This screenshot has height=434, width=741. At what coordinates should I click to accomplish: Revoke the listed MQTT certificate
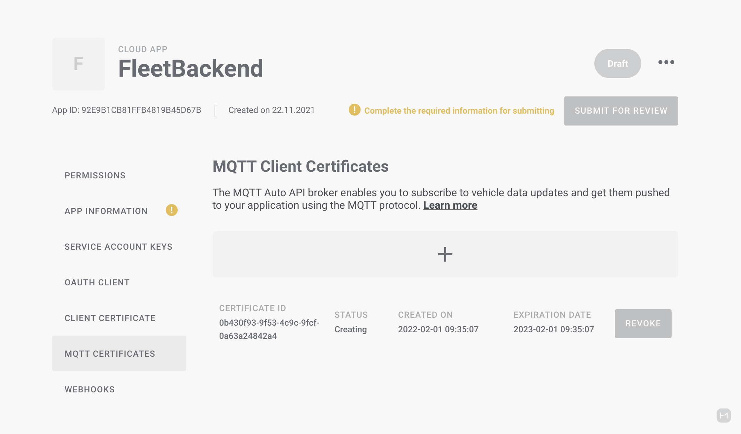[x=643, y=323]
